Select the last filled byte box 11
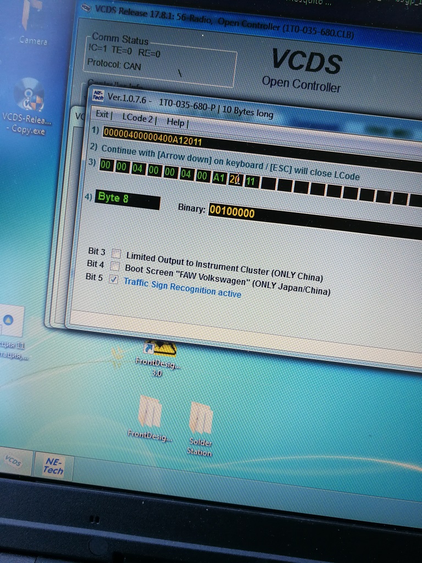422x563 pixels. tap(251, 181)
